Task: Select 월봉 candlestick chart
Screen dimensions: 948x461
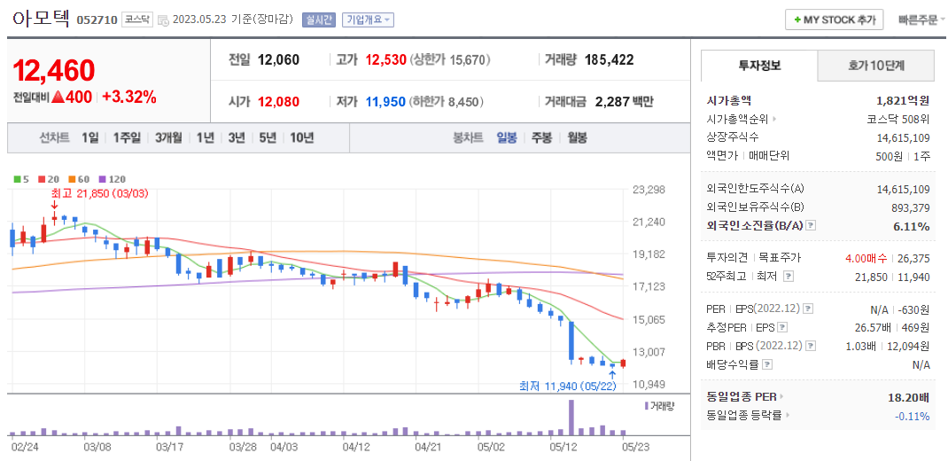Action: coord(577,138)
